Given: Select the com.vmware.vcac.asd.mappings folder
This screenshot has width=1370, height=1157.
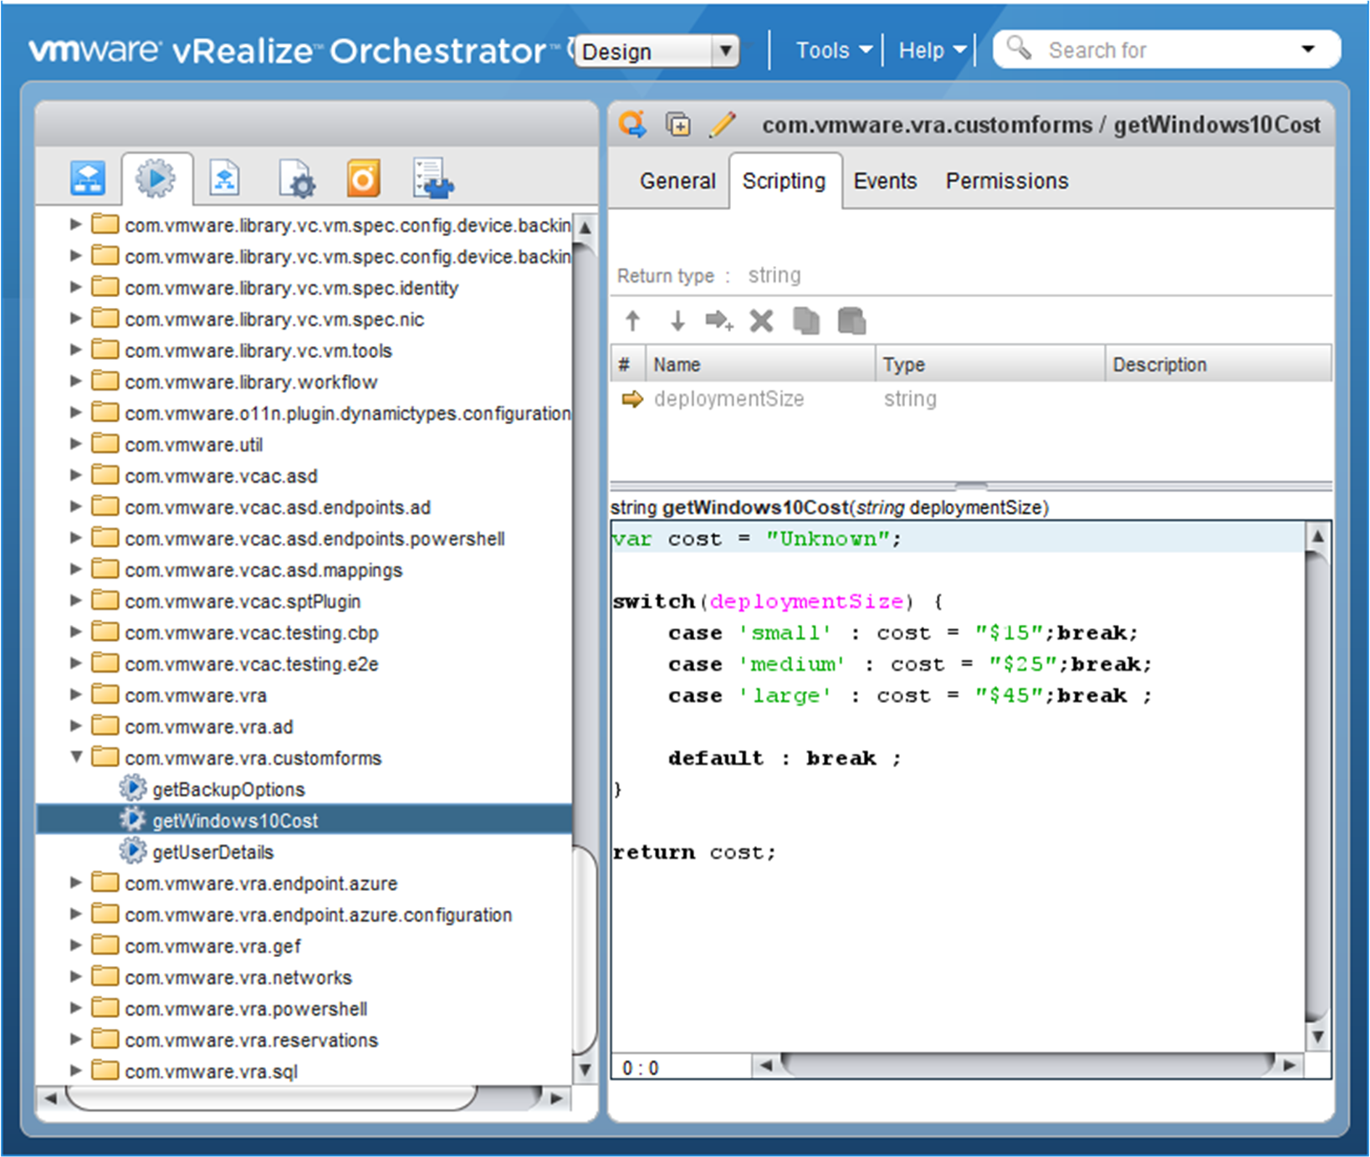Looking at the screenshot, I should pos(263,570).
